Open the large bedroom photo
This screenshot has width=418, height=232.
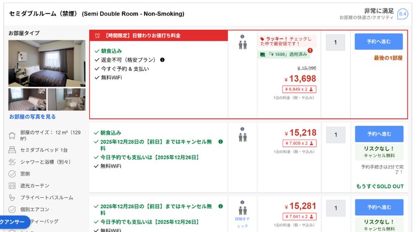(x=47, y=63)
